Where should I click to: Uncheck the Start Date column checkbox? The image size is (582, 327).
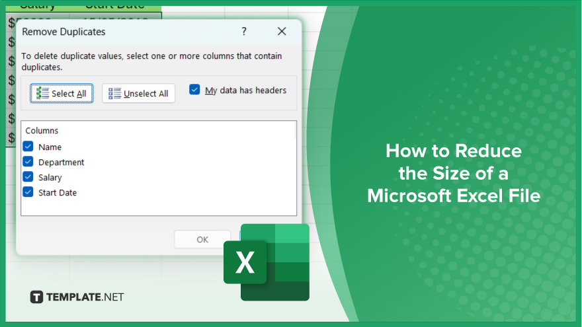(x=28, y=192)
